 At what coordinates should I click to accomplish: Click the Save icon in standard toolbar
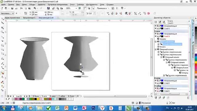[x=12, y=8]
